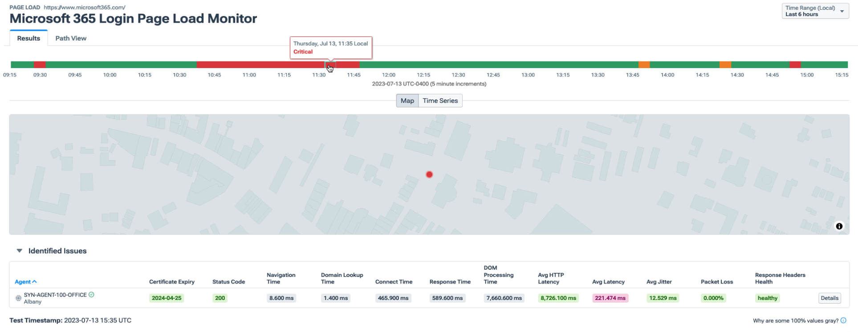The width and height of the screenshot is (858, 332).
Task: Click the green check icon beside SYN-AGENT-100-OFFICE
Action: pos(91,295)
